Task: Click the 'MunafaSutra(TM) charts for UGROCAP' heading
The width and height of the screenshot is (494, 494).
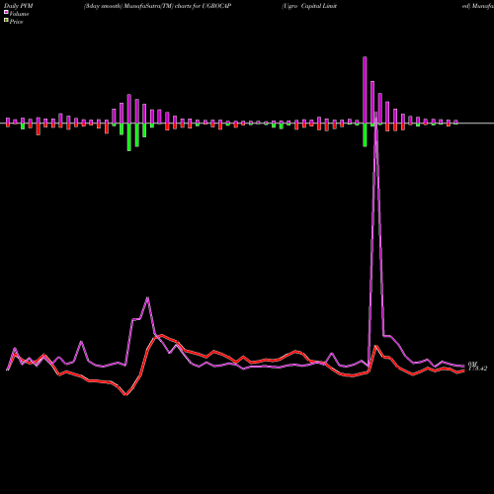Action: coord(178,6)
